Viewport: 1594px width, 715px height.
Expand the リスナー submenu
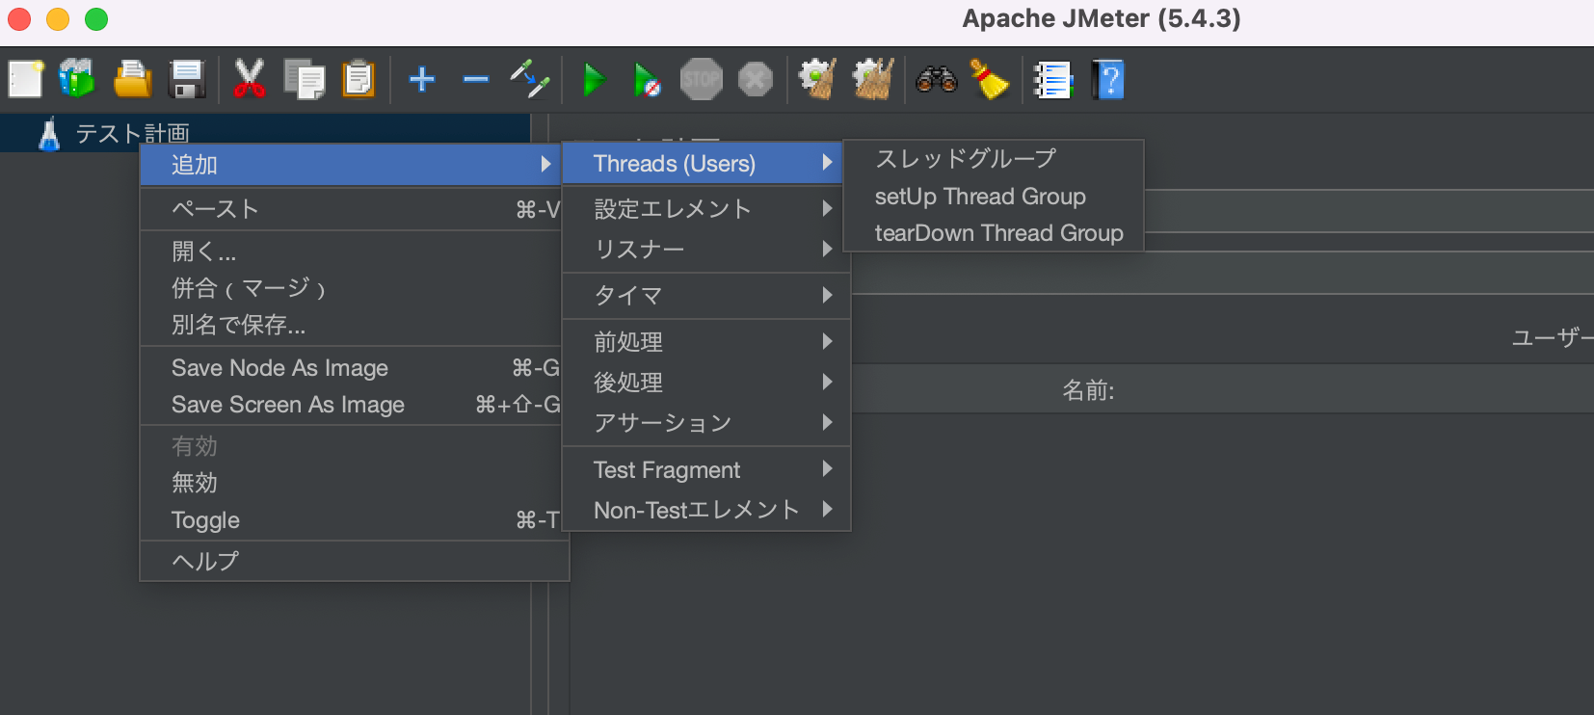pyautogui.click(x=706, y=250)
